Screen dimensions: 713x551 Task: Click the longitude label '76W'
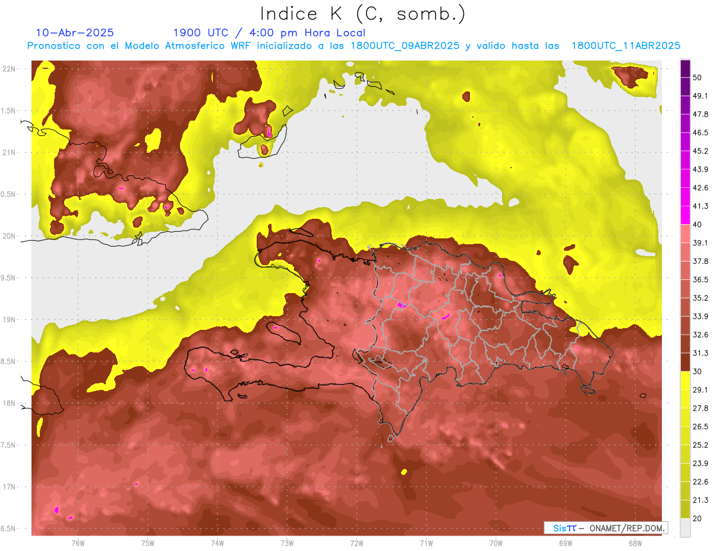(78, 543)
